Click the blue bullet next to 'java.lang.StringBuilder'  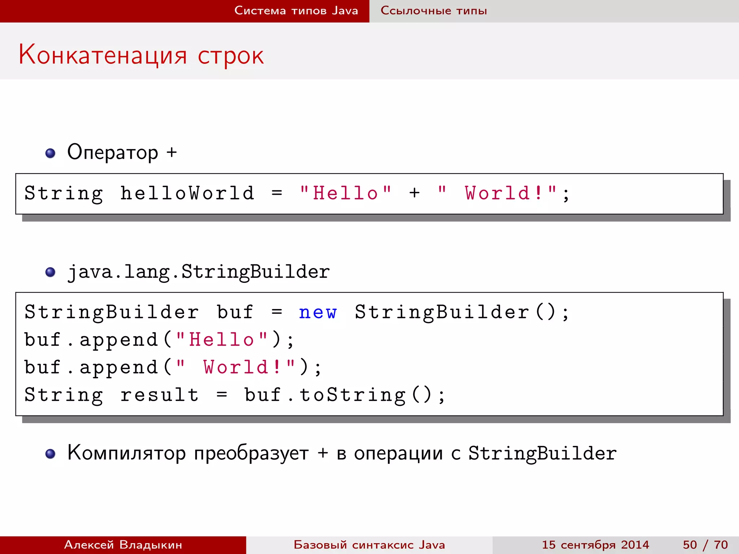click(50, 272)
